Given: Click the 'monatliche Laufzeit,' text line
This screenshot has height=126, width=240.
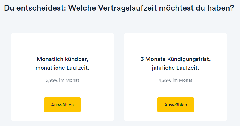Looking at the screenshot, I should pyautogui.click(x=62, y=68).
